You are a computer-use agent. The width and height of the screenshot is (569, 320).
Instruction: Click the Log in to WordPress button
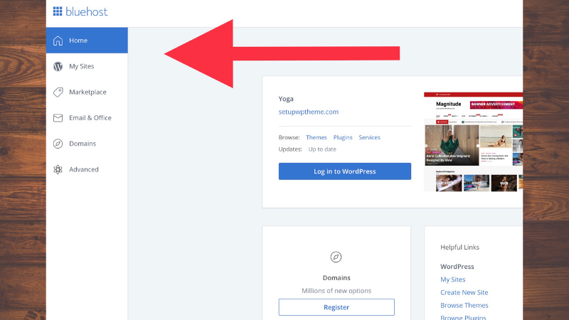[x=345, y=171]
